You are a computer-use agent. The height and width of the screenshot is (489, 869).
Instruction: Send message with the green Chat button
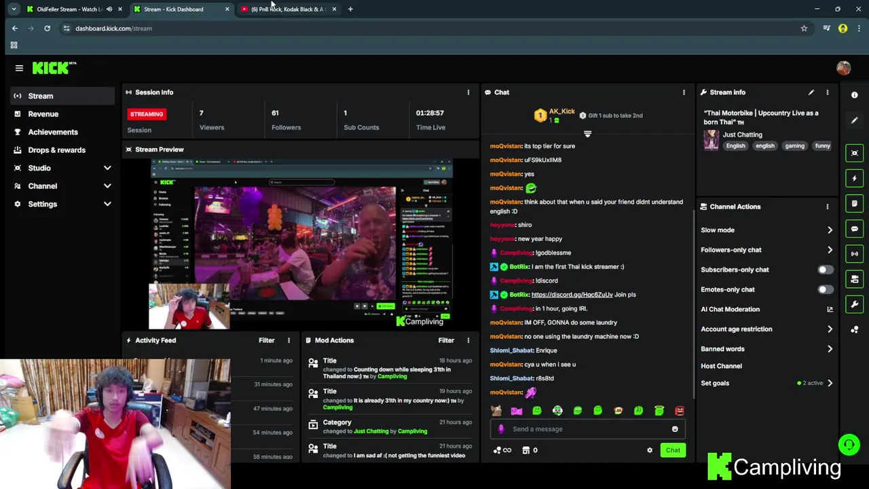pyautogui.click(x=673, y=450)
